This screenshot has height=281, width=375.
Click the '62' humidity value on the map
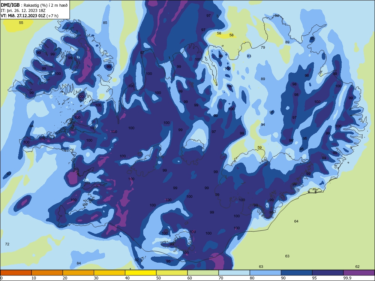357,267
